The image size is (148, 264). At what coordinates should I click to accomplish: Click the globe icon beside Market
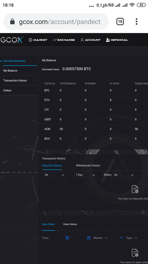(x=30, y=40)
